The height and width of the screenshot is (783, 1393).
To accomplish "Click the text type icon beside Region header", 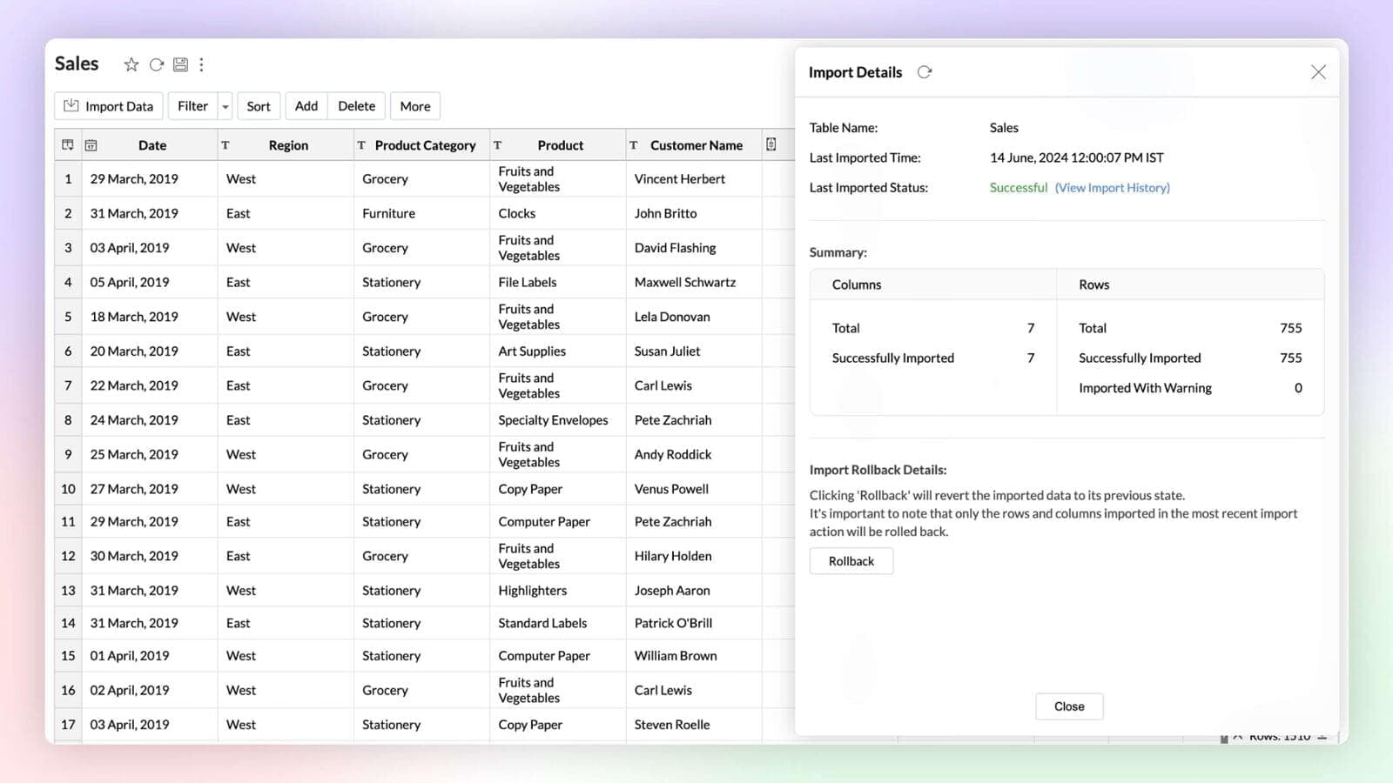I will point(225,145).
